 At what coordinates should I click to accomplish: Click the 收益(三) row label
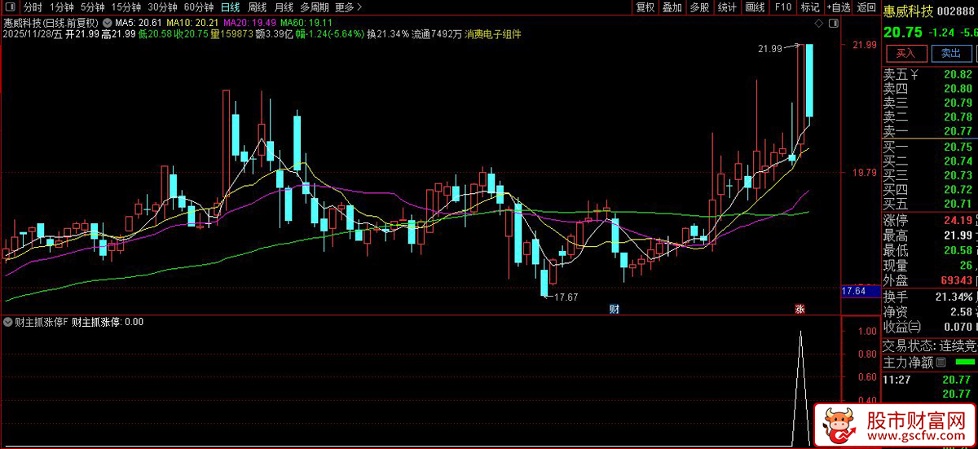902,327
